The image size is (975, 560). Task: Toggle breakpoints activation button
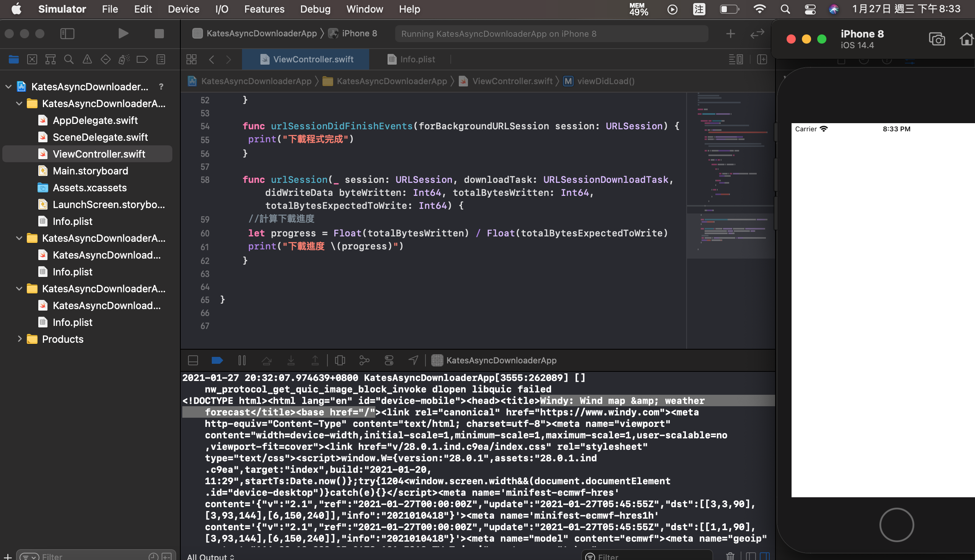coord(217,360)
